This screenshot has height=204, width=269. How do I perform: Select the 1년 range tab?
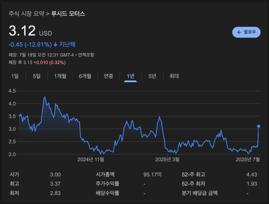click(x=130, y=76)
